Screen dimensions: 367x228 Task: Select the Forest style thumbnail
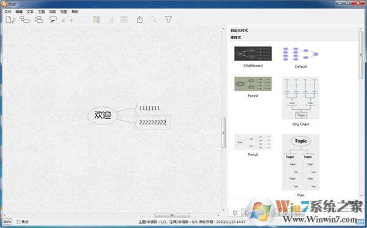[253, 84]
